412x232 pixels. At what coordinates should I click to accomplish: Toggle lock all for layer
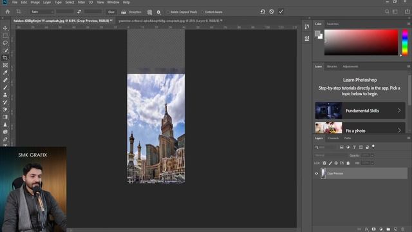(x=348, y=163)
